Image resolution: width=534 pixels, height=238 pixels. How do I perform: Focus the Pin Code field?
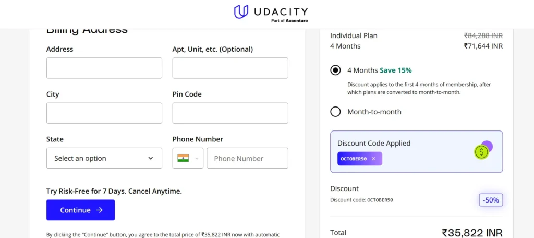tap(230, 113)
